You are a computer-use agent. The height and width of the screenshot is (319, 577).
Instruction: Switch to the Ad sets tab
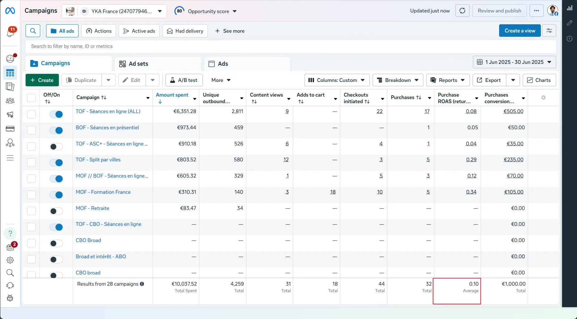pyautogui.click(x=158, y=64)
